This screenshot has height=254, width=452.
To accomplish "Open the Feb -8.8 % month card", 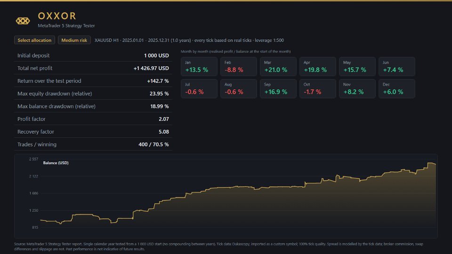I will [238, 66].
